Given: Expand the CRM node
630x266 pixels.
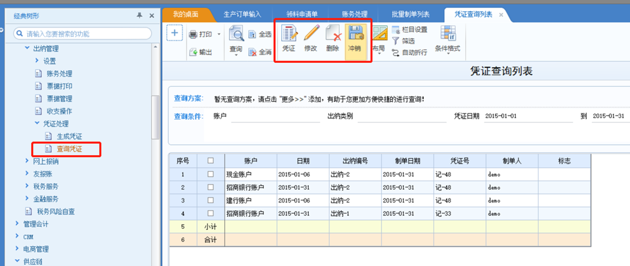Looking at the screenshot, I should (x=17, y=236).
